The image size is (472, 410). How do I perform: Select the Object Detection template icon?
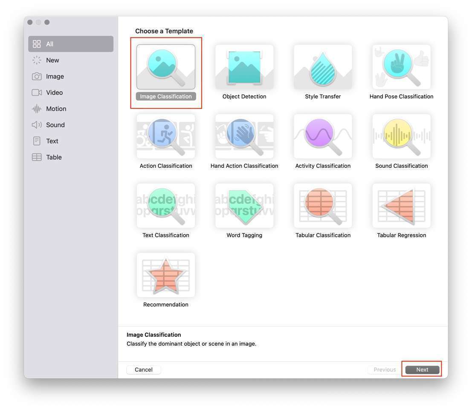[x=244, y=67]
